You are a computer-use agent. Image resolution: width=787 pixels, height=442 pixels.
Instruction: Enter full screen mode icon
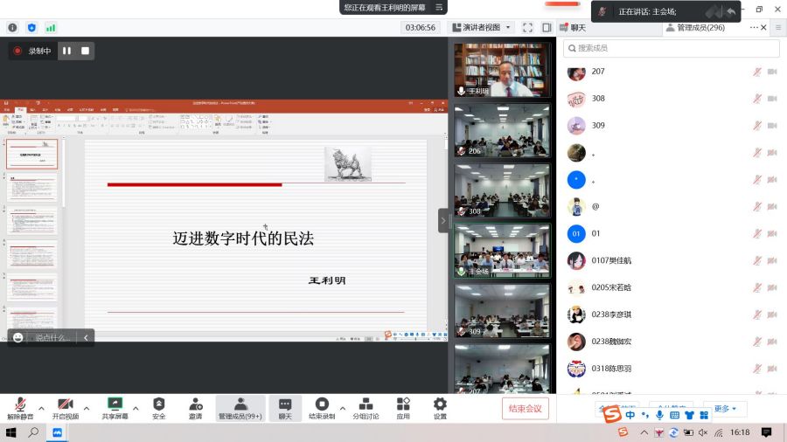[x=527, y=27]
